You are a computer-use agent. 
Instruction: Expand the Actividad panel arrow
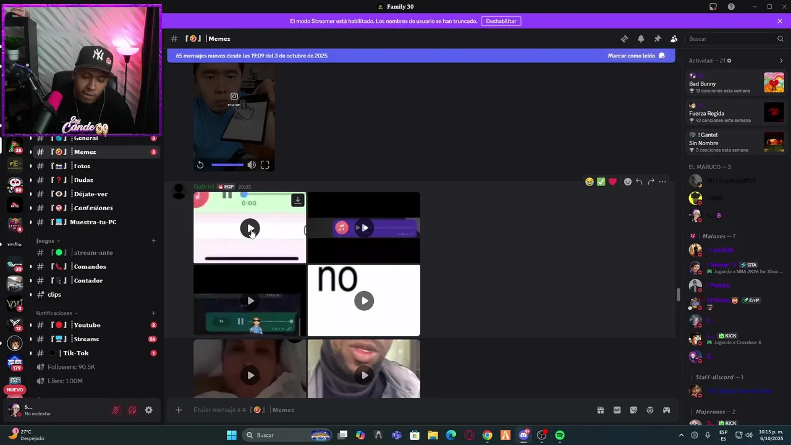click(781, 61)
